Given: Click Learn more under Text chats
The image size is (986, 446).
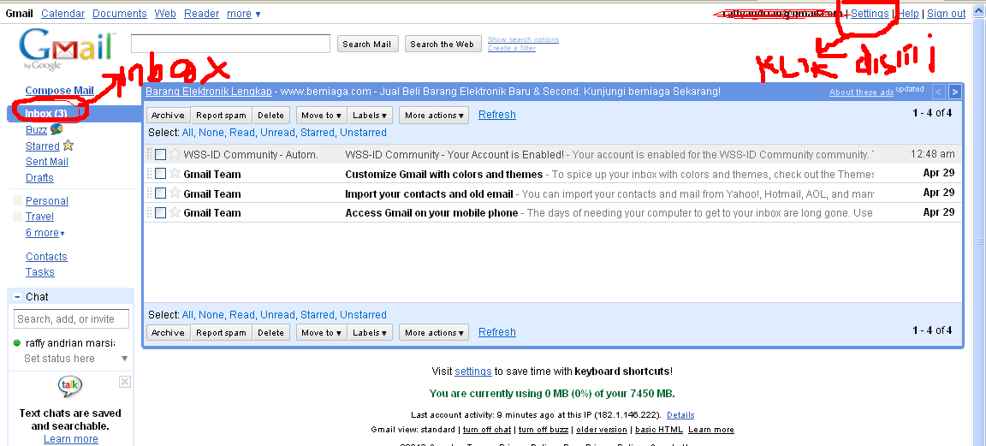Looking at the screenshot, I should [70, 439].
